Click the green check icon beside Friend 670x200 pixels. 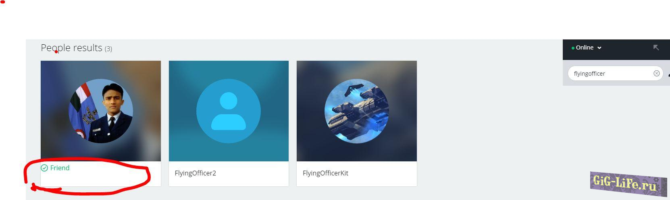[44, 168]
